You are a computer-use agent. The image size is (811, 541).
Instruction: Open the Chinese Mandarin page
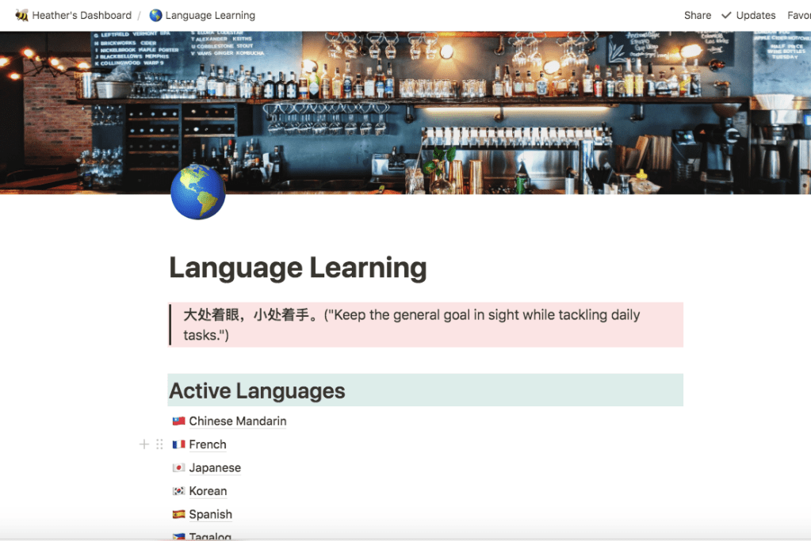point(237,421)
